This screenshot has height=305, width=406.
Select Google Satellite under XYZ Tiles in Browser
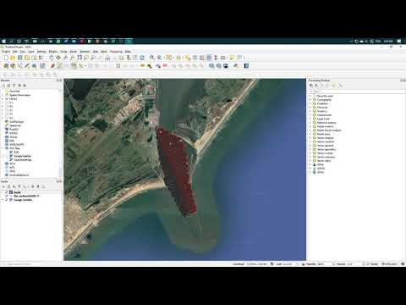(22, 156)
